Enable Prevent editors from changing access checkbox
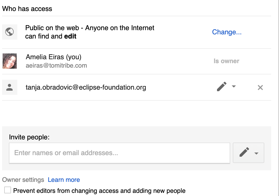279x196 pixels. [8, 190]
